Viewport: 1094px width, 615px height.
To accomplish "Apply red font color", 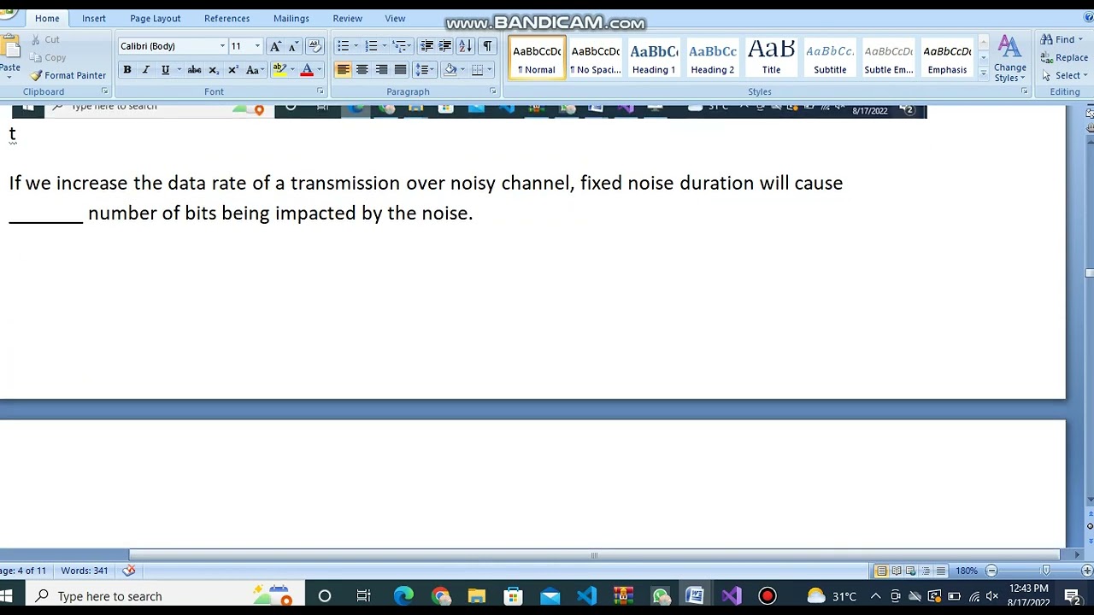I will tap(307, 70).
